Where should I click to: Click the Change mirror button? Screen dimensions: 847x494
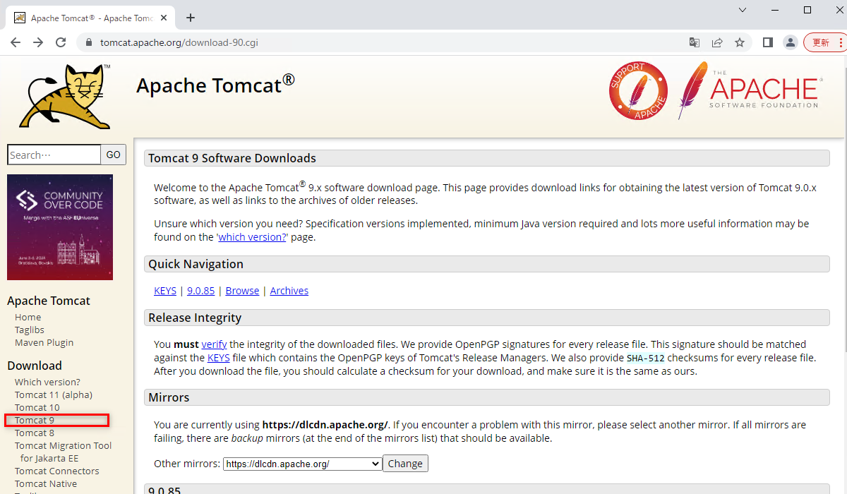click(405, 464)
